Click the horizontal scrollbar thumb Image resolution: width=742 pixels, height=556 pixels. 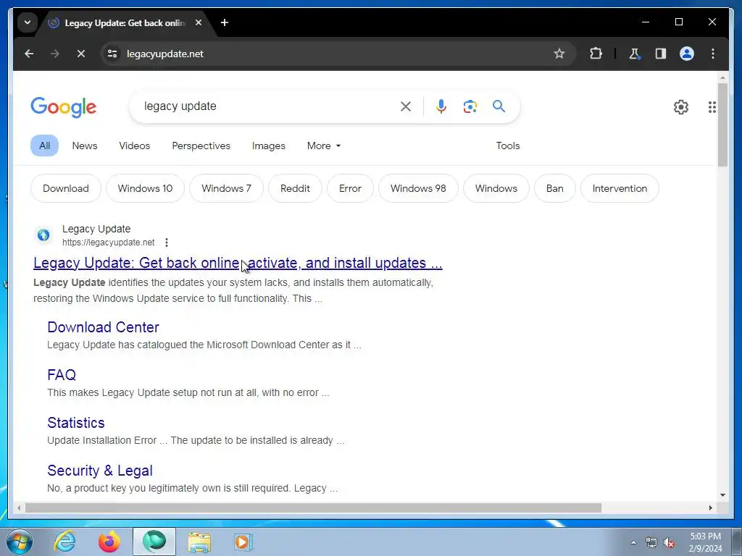tap(313, 507)
